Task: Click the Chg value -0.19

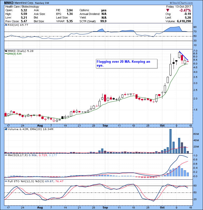Action: [187, 14]
